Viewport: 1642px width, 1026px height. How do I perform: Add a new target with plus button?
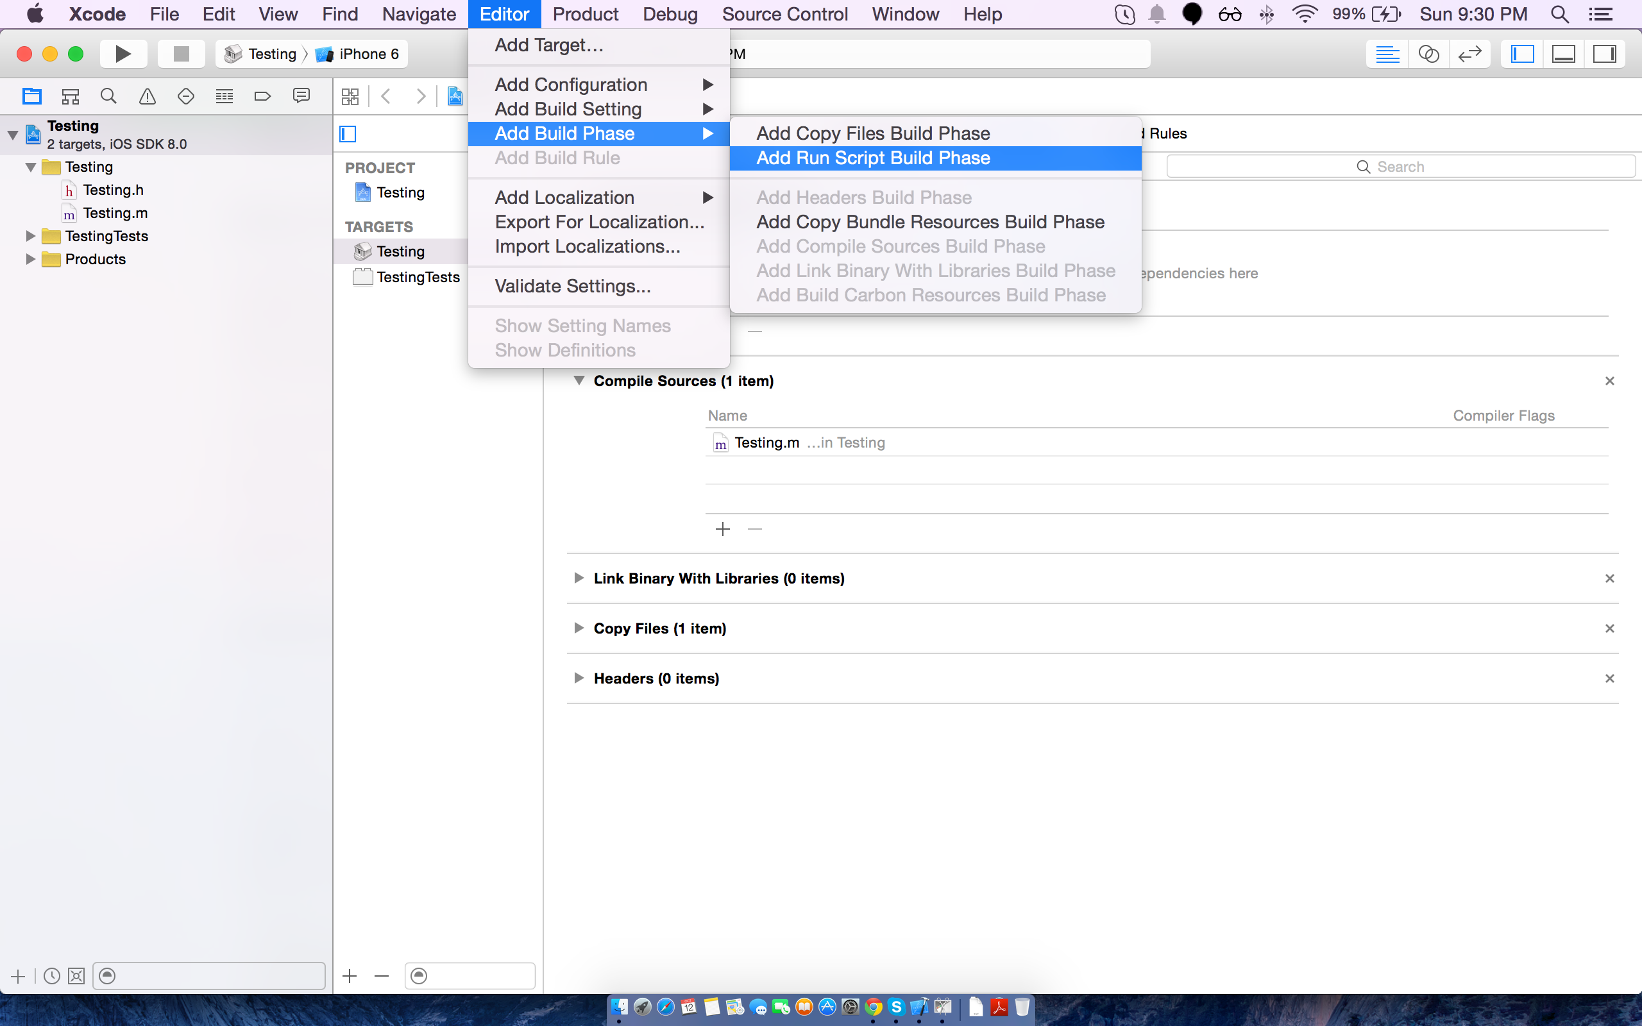point(350,976)
